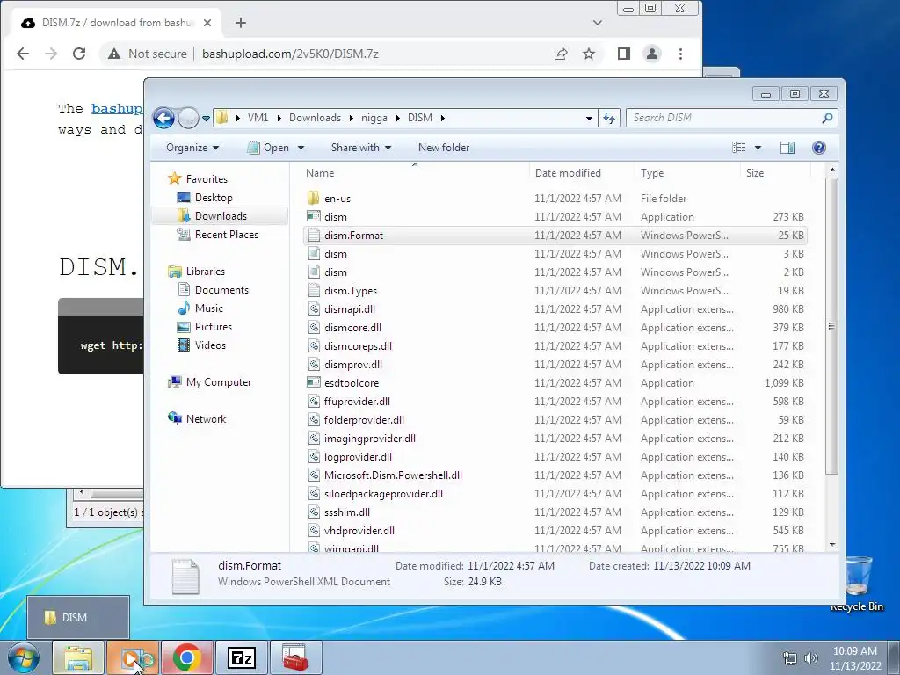Click the search magnifier icon in Explorer
Image resolution: width=900 pixels, height=675 pixels.
[x=827, y=118]
